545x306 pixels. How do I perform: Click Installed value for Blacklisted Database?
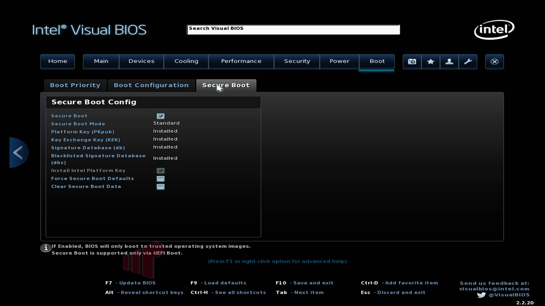tap(165, 158)
